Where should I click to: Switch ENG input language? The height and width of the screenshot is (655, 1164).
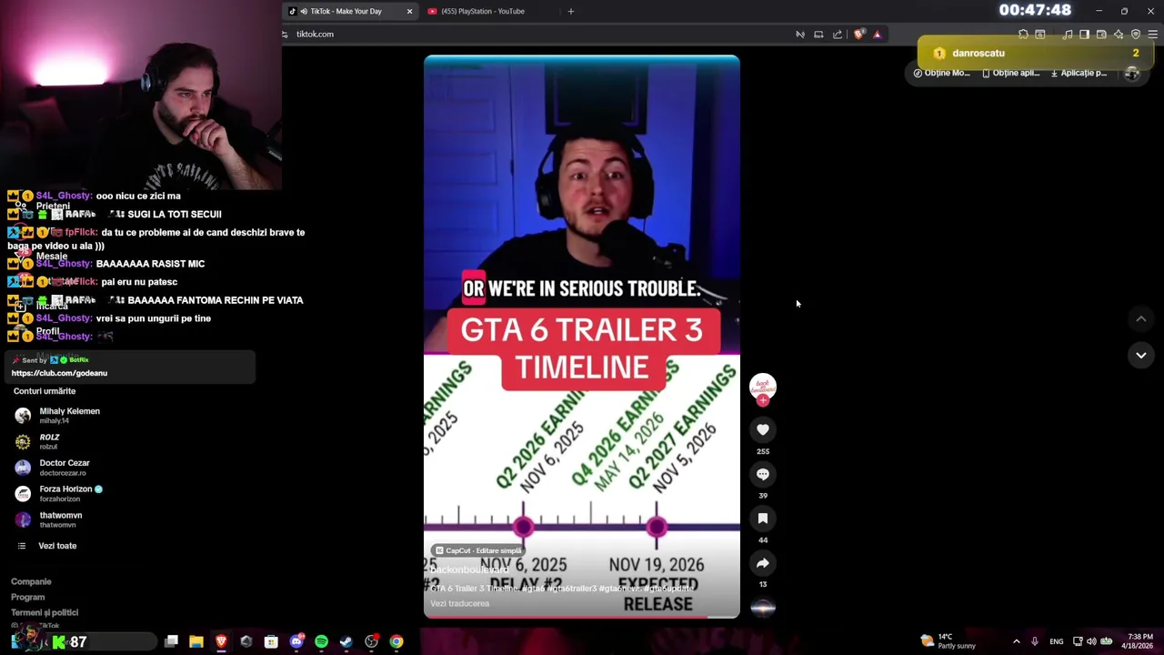[1057, 641]
